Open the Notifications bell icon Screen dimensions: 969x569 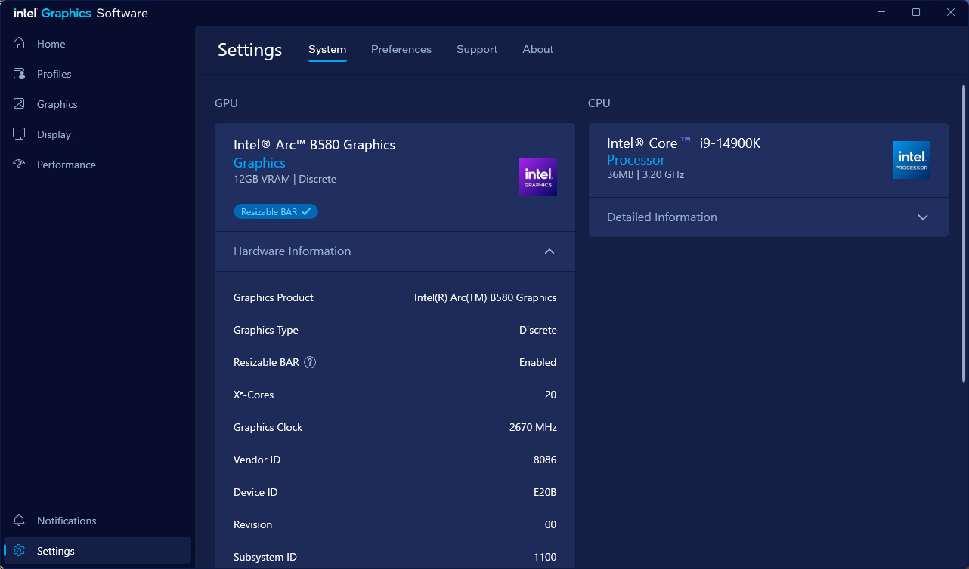pos(20,521)
